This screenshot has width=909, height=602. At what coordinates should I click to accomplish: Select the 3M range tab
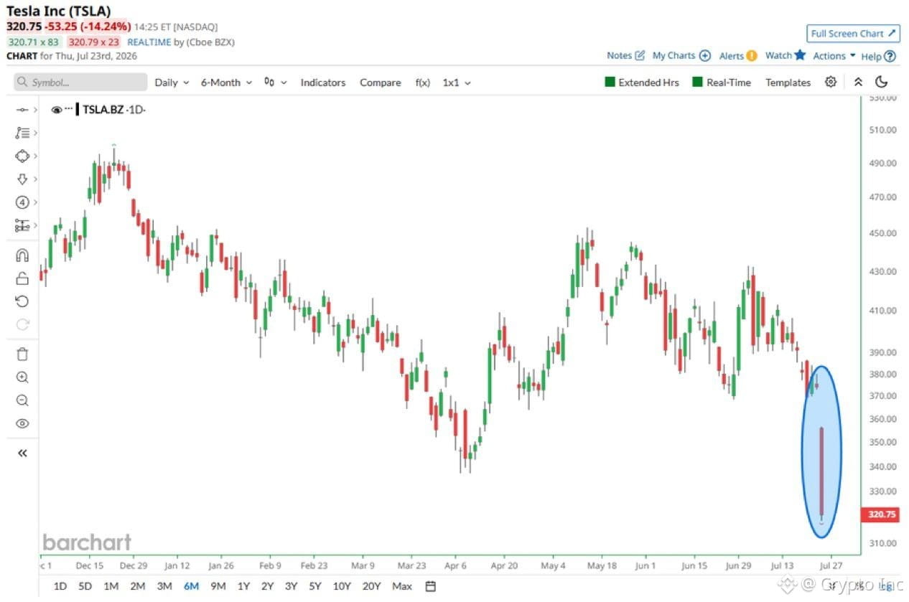(164, 586)
